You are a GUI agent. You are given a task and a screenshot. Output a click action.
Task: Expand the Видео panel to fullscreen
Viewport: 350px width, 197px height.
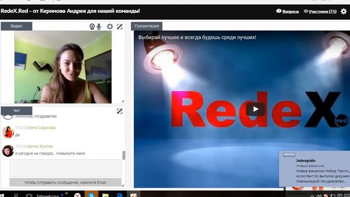tap(120, 27)
